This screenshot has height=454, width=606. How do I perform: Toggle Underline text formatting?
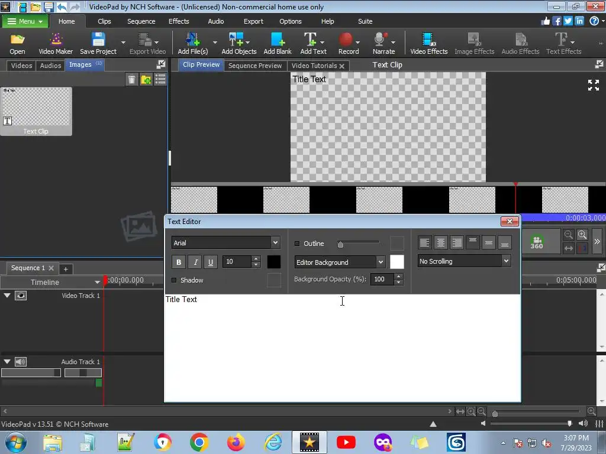click(x=211, y=262)
